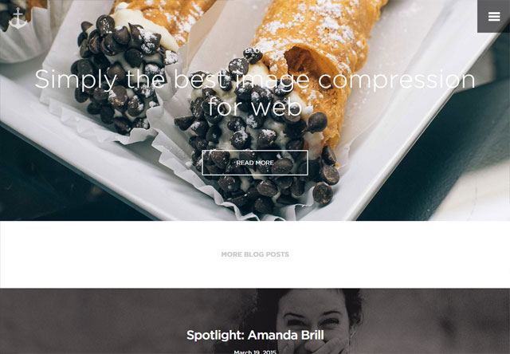Select the BLOG category label above headline
Screen dimensions: 510x354
tap(255, 50)
